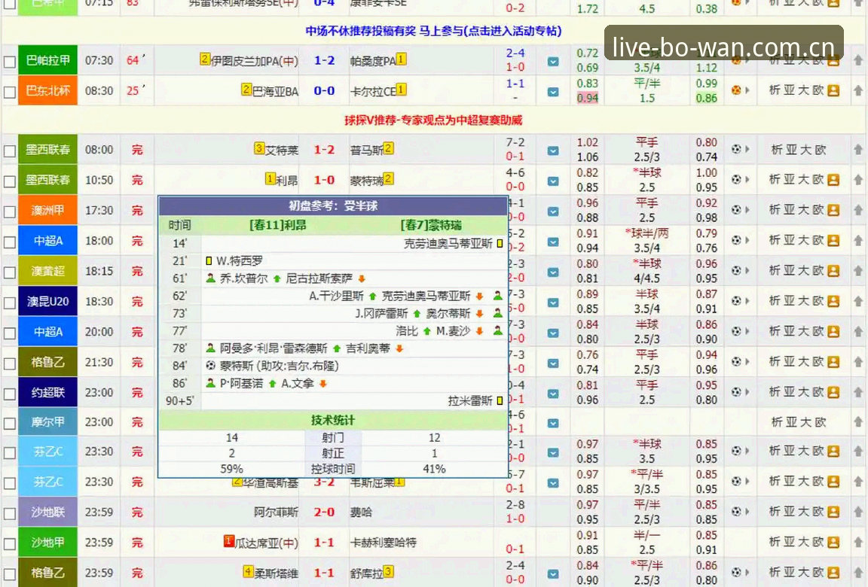Click orange person icon in 巴东北杯 row
This screenshot has width=868, height=587.
[833, 90]
